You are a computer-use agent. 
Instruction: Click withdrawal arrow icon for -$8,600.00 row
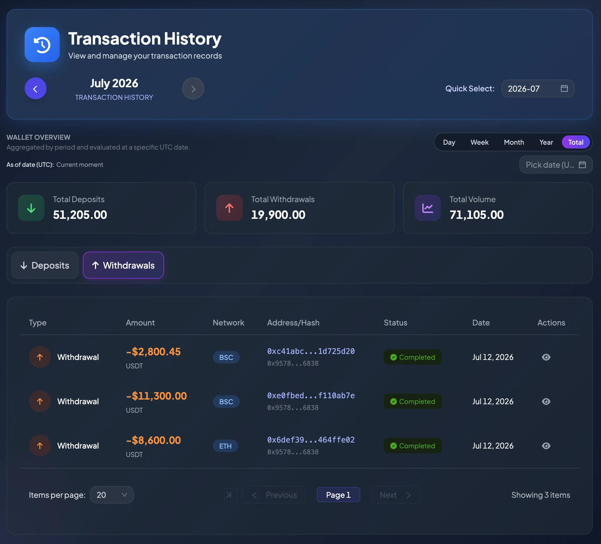click(x=40, y=446)
